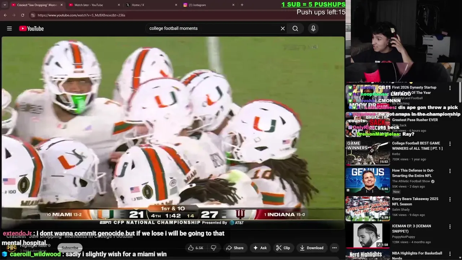Open GENIUS defense video thumbnail
The width and height of the screenshot is (462, 260).
368,180
